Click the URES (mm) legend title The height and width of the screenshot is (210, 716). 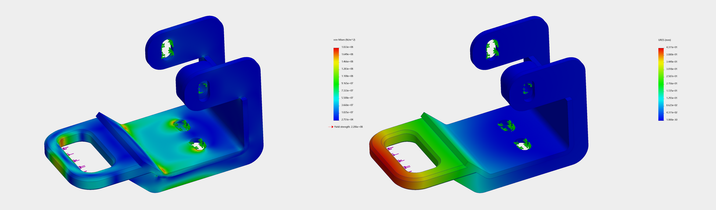coord(664,40)
